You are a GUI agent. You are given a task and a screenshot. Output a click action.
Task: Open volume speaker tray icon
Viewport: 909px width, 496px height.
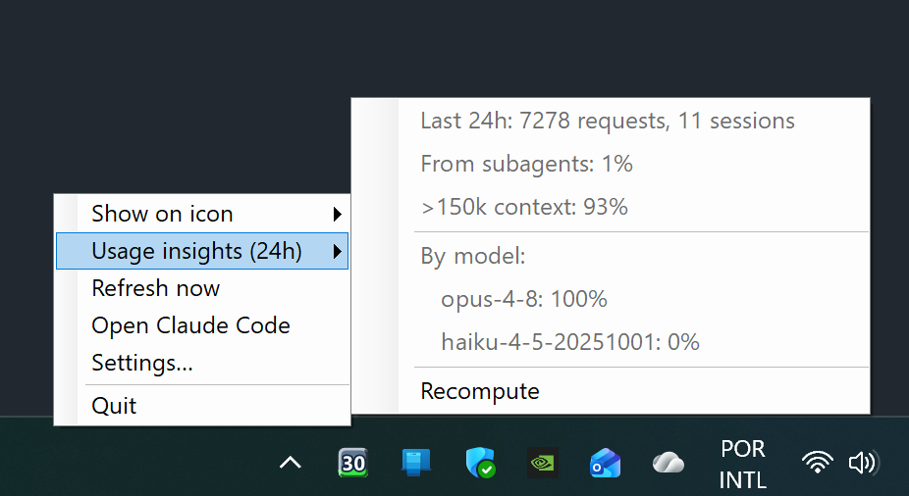point(864,463)
